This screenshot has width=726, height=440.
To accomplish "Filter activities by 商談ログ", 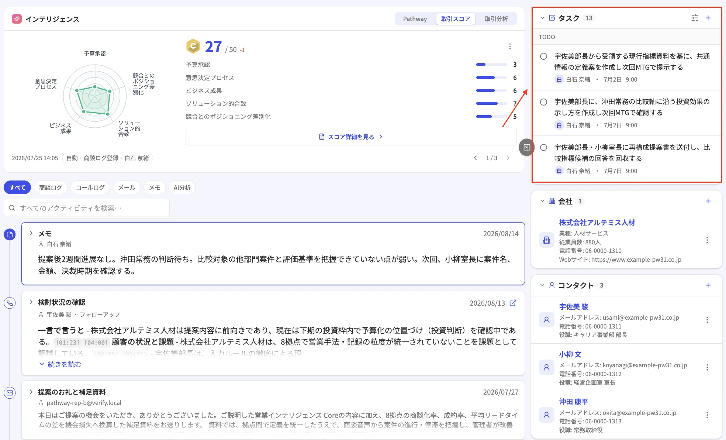I will click(x=51, y=188).
